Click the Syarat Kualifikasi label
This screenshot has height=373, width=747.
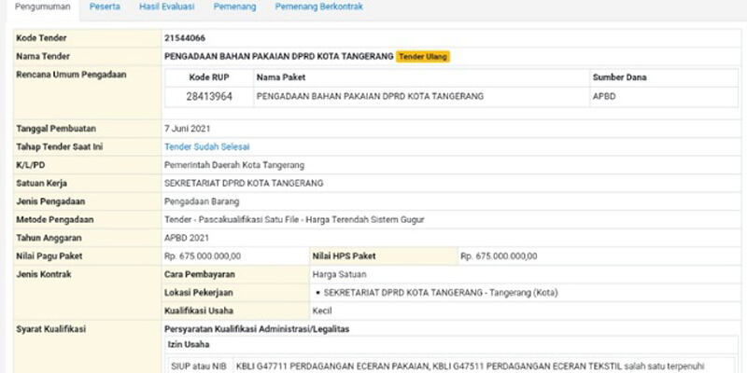(51, 329)
